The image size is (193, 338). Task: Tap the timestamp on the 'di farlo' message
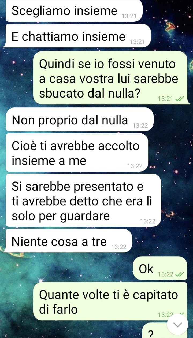(166, 315)
